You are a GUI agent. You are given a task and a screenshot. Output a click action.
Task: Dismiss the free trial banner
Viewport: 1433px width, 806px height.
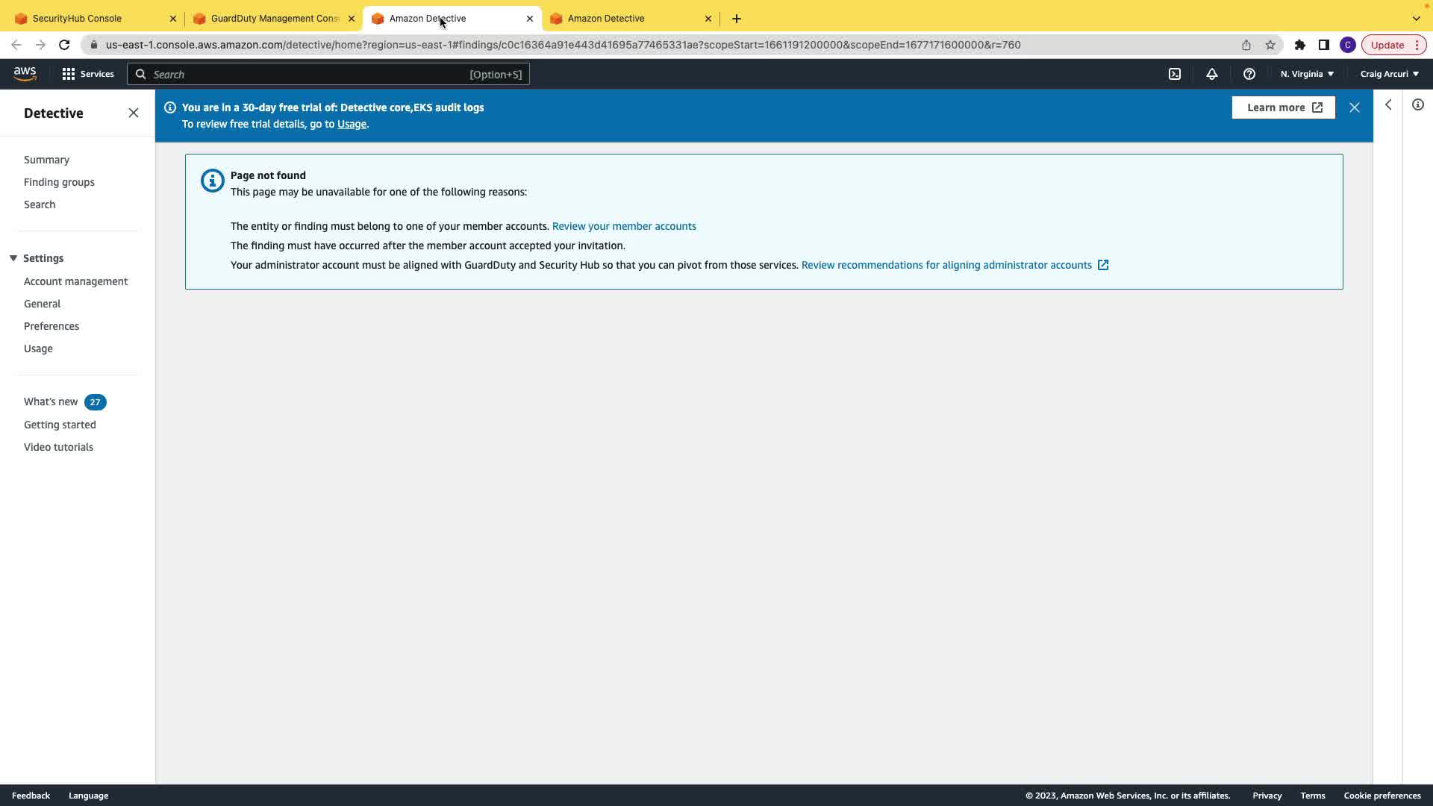[x=1355, y=107]
